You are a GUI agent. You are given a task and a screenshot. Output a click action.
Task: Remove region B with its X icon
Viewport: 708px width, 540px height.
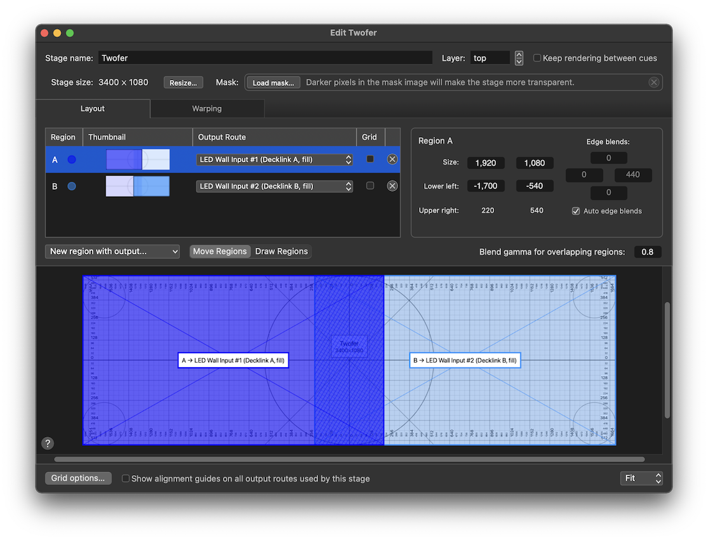pos(392,186)
